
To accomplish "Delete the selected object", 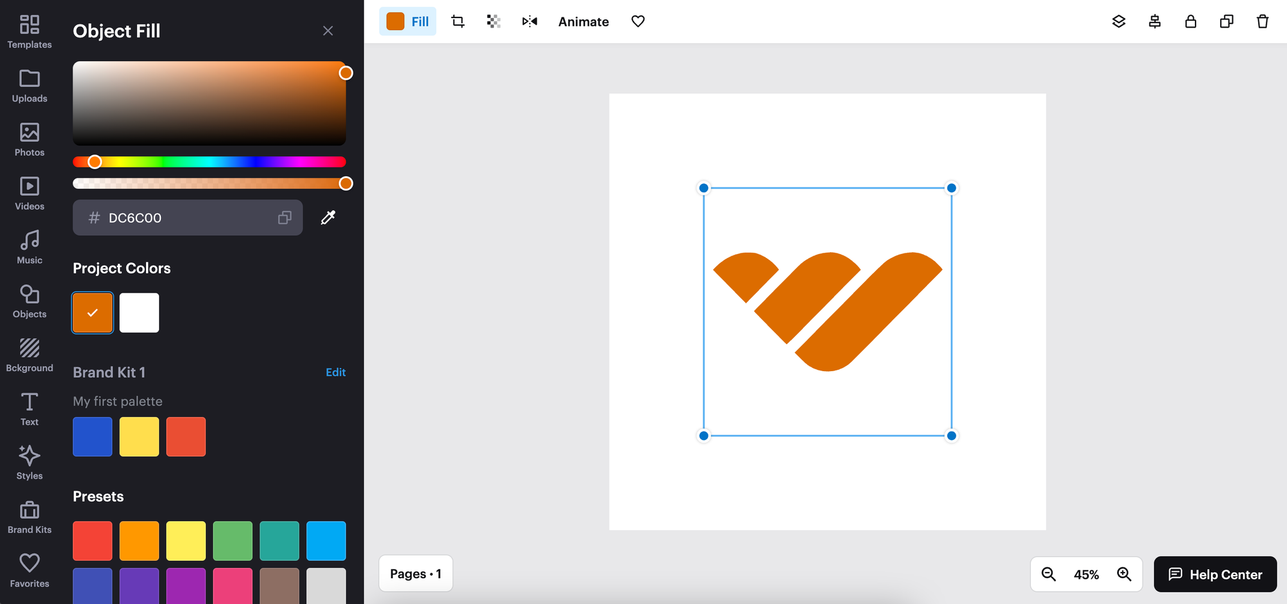I will pos(1262,21).
